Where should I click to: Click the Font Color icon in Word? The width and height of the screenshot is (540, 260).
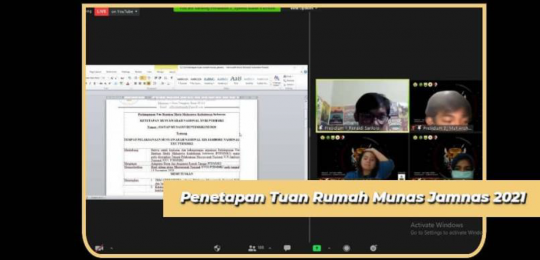128,83
